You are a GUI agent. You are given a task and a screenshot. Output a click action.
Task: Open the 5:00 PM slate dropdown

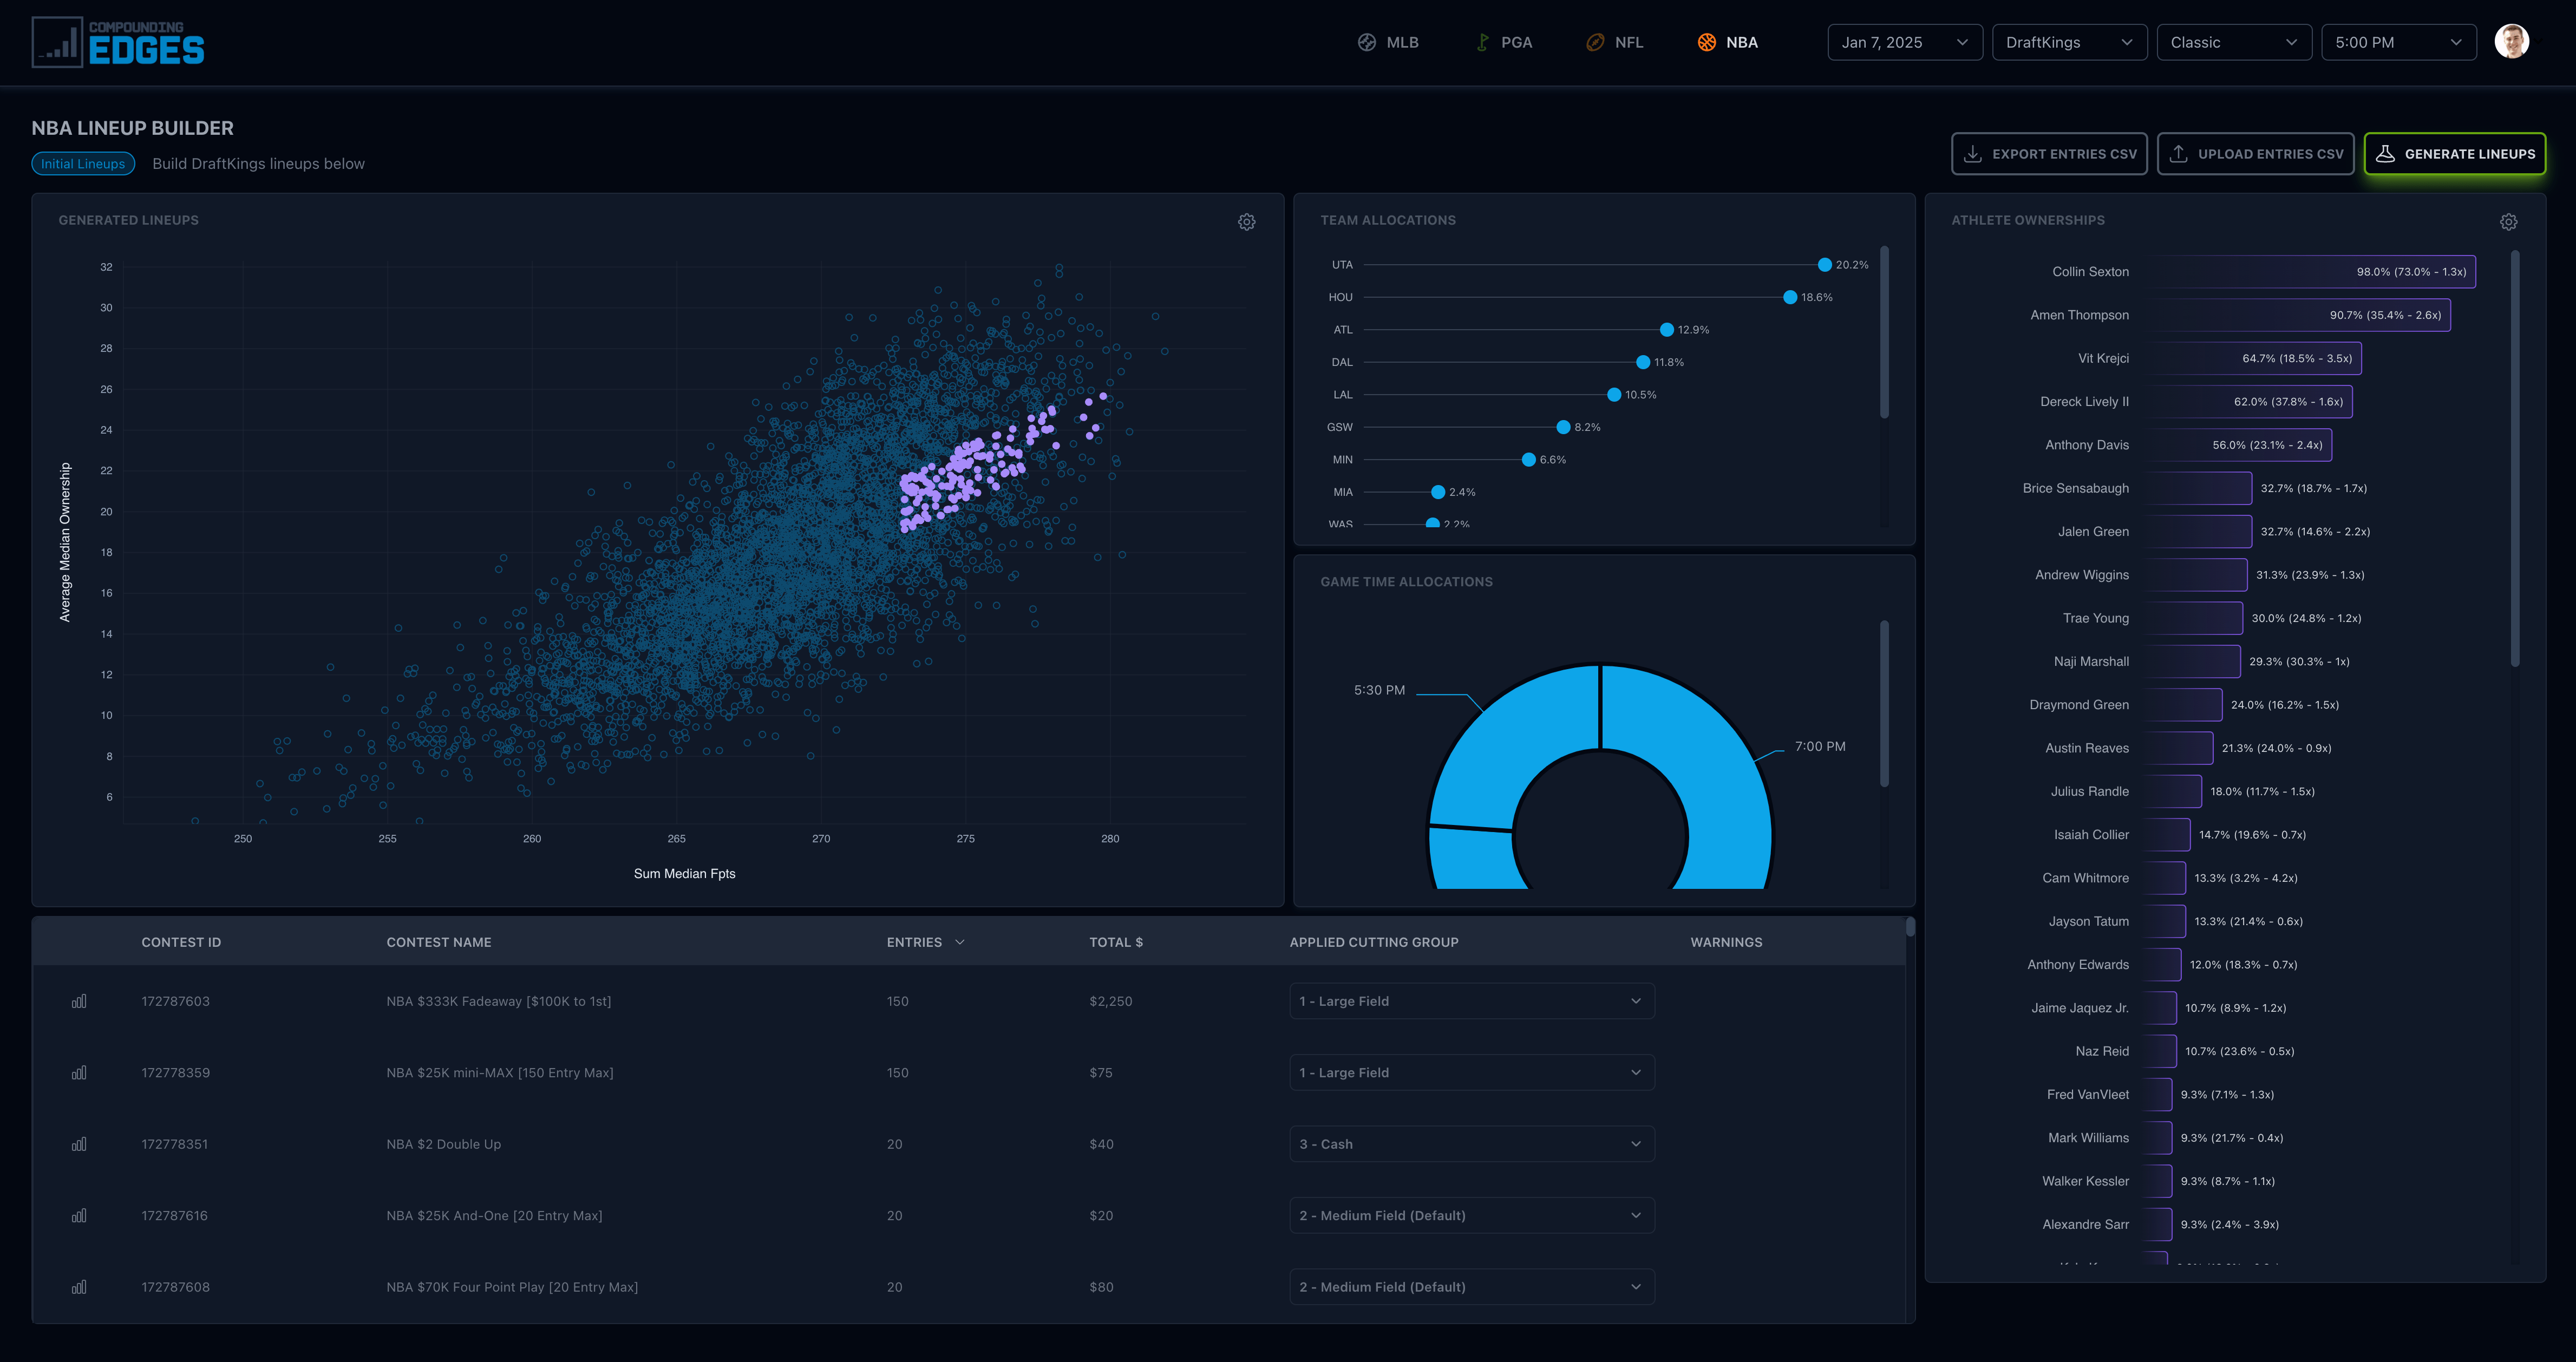(2398, 42)
